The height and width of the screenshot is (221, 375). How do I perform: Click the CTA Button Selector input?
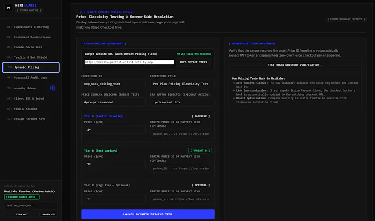click(x=182, y=102)
